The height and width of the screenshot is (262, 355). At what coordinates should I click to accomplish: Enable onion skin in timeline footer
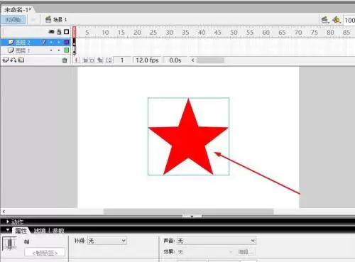pyautogui.click(x=85, y=60)
